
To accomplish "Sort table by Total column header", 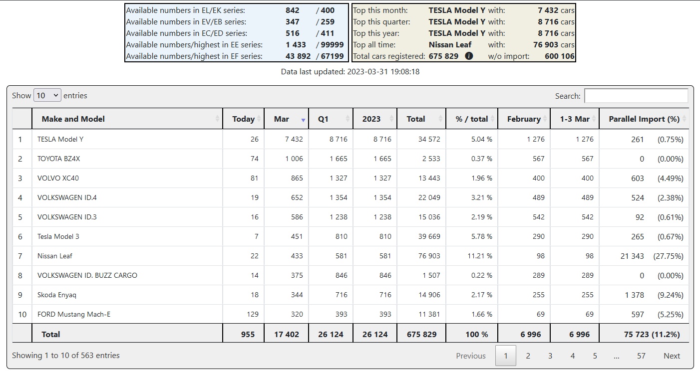I will 421,119.
